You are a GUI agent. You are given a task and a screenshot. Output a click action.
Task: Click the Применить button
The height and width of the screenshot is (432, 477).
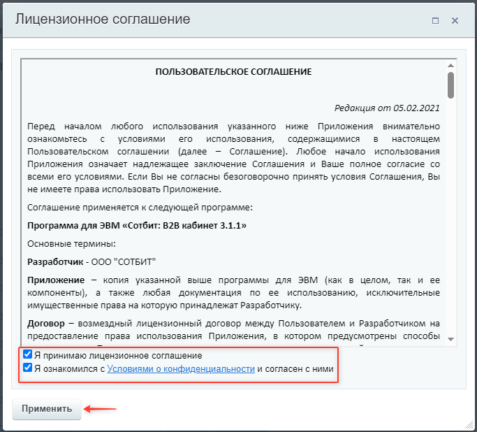click(47, 409)
